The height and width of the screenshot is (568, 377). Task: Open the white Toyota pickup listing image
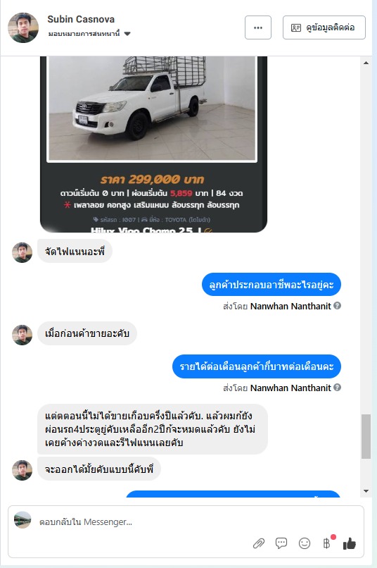pos(152,108)
